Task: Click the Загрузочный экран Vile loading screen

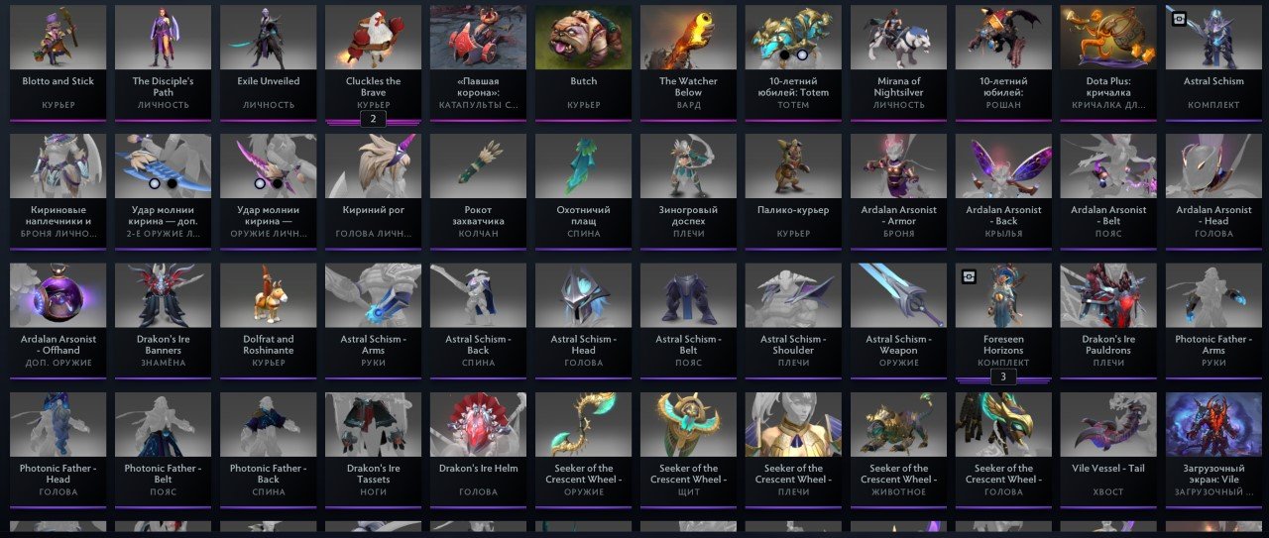Action: [1214, 450]
